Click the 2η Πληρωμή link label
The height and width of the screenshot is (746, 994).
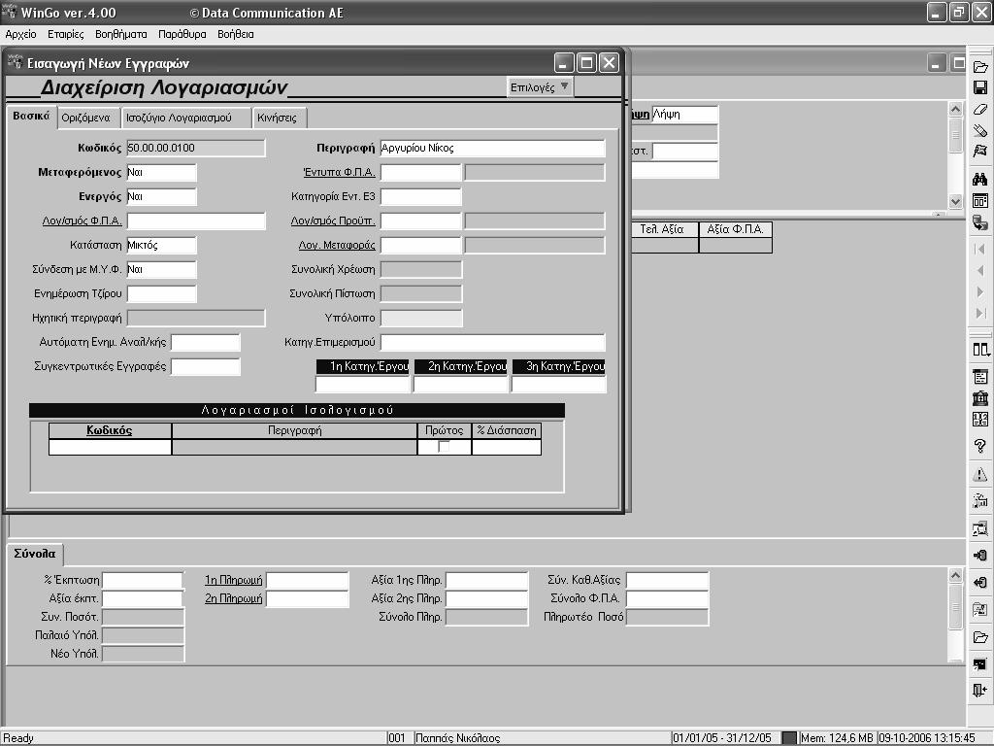233,598
